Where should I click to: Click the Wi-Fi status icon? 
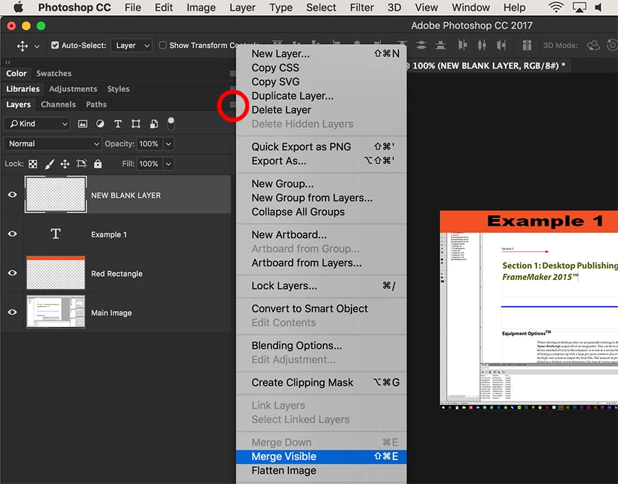[x=556, y=8]
